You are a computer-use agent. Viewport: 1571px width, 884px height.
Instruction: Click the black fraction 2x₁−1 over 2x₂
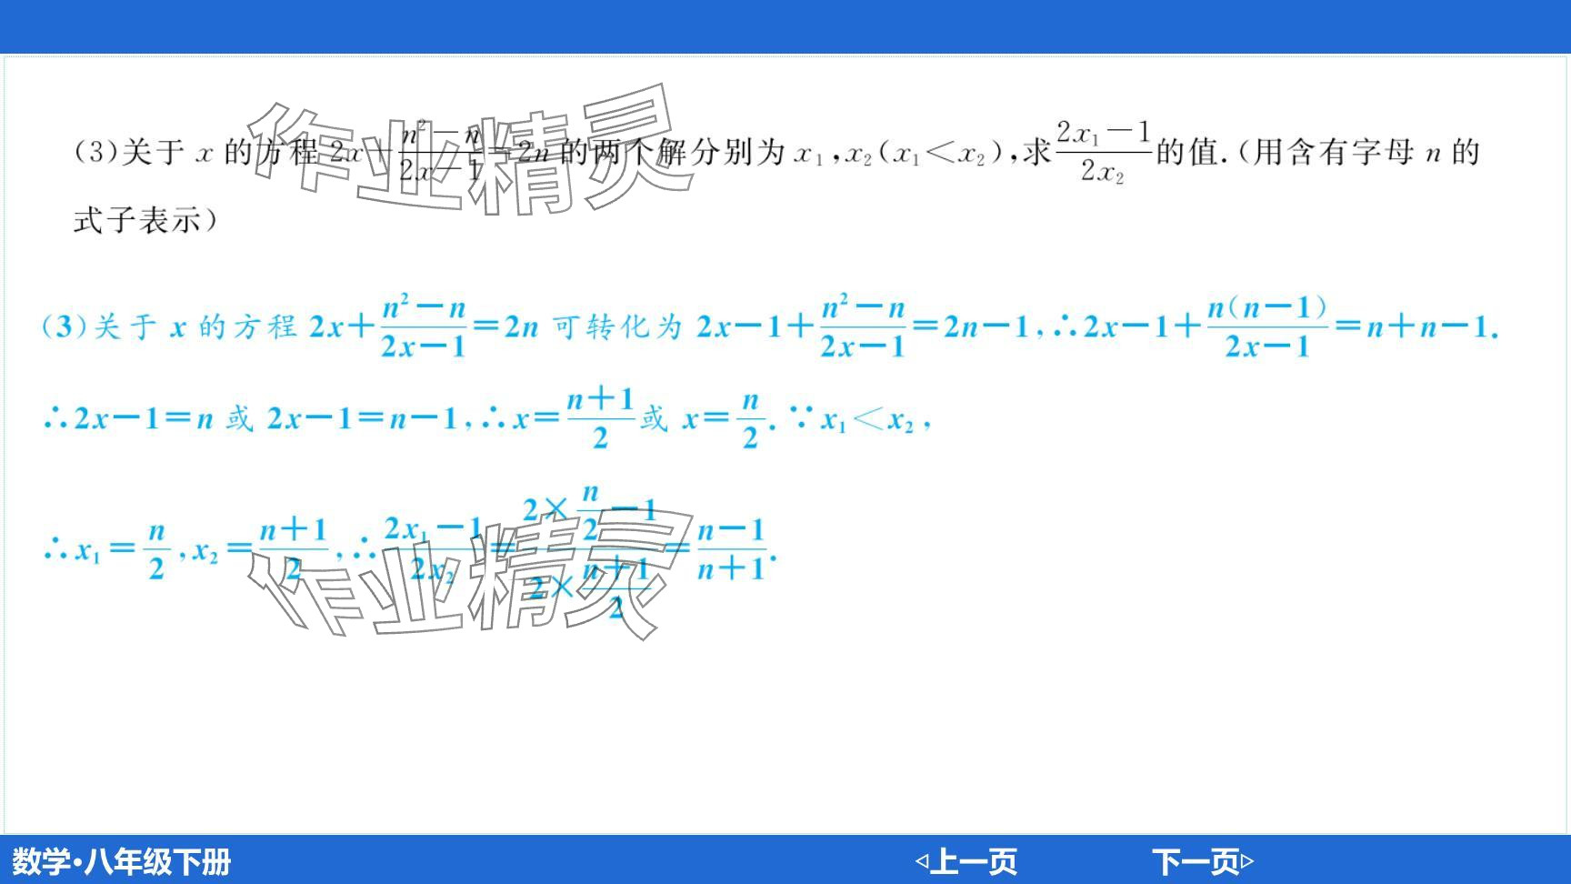[1103, 152]
